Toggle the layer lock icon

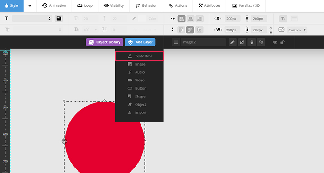point(282,42)
